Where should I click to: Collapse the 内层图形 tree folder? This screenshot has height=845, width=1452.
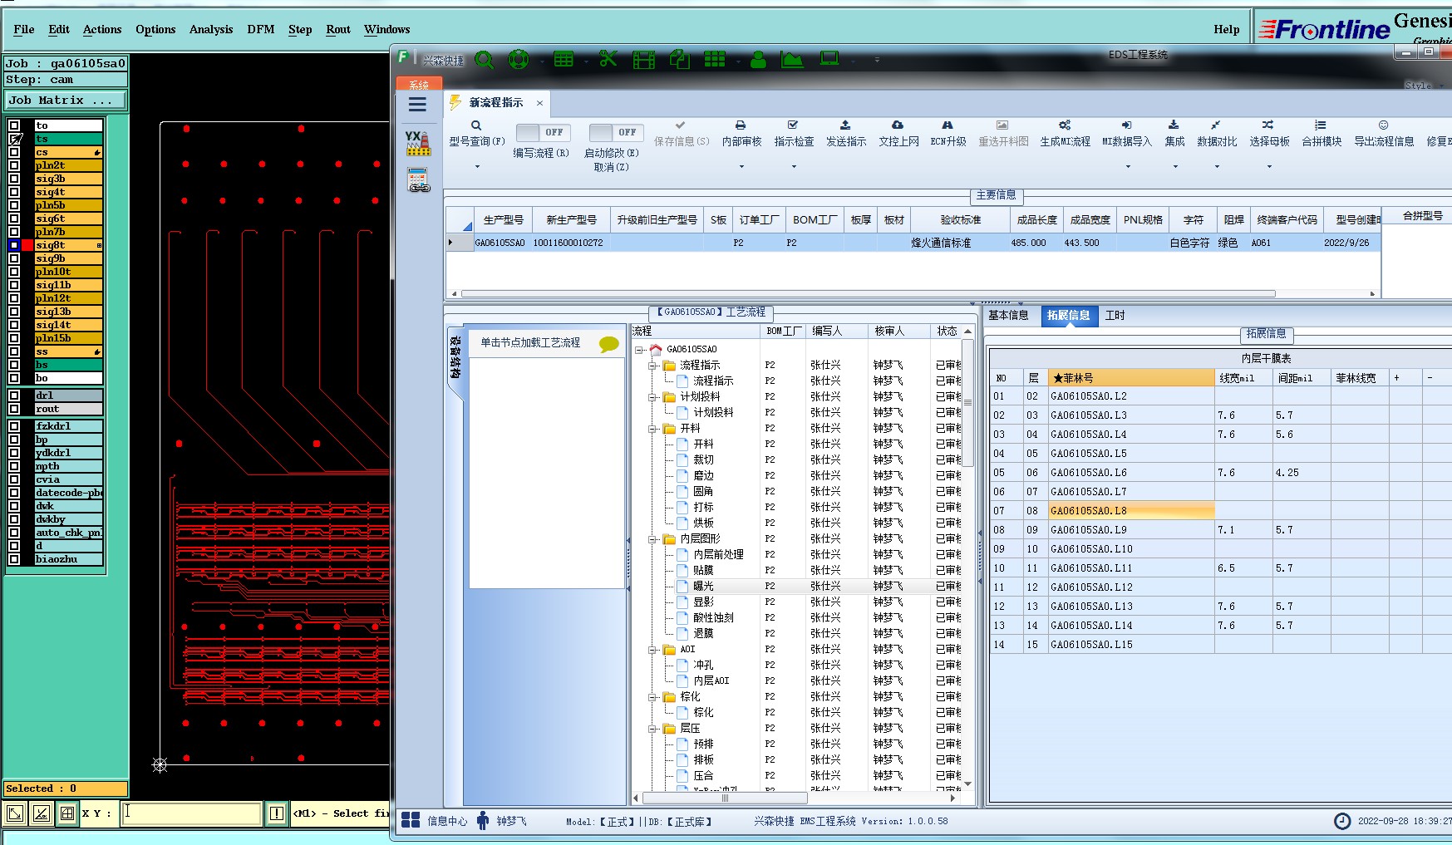pos(653,539)
